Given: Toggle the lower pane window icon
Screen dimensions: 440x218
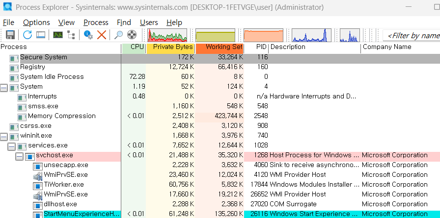Looking at the screenshot, I should [x=41, y=35].
